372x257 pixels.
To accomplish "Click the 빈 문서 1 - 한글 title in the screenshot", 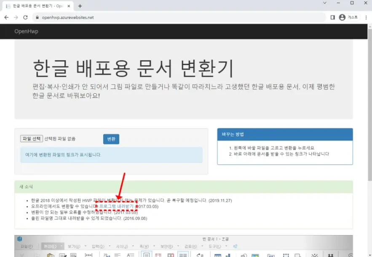I will [215, 239].
